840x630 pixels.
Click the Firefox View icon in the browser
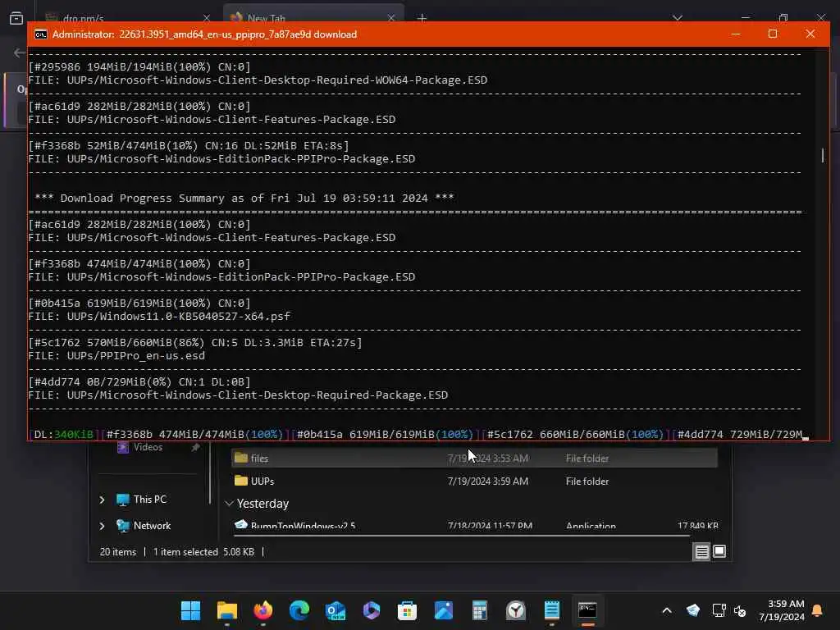pos(16,18)
